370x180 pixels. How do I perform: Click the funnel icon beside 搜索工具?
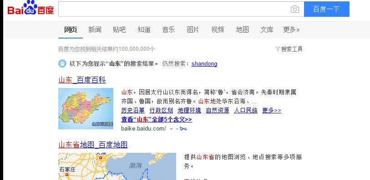[278, 49]
